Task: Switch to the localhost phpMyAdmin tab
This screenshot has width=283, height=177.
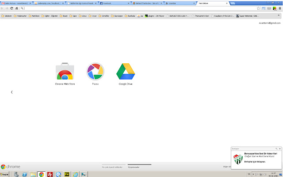Action: click(49, 3)
